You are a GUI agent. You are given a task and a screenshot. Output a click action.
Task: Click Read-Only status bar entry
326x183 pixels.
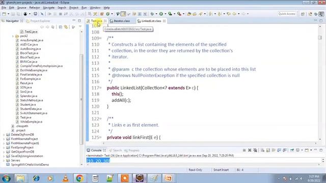pos(195,170)
